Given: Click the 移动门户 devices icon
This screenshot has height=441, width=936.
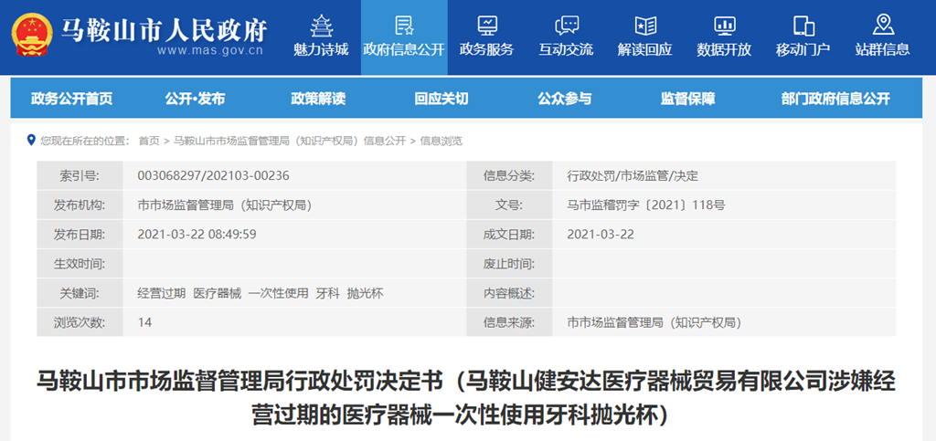Looking at the screenshot, I should click(803, 25).
